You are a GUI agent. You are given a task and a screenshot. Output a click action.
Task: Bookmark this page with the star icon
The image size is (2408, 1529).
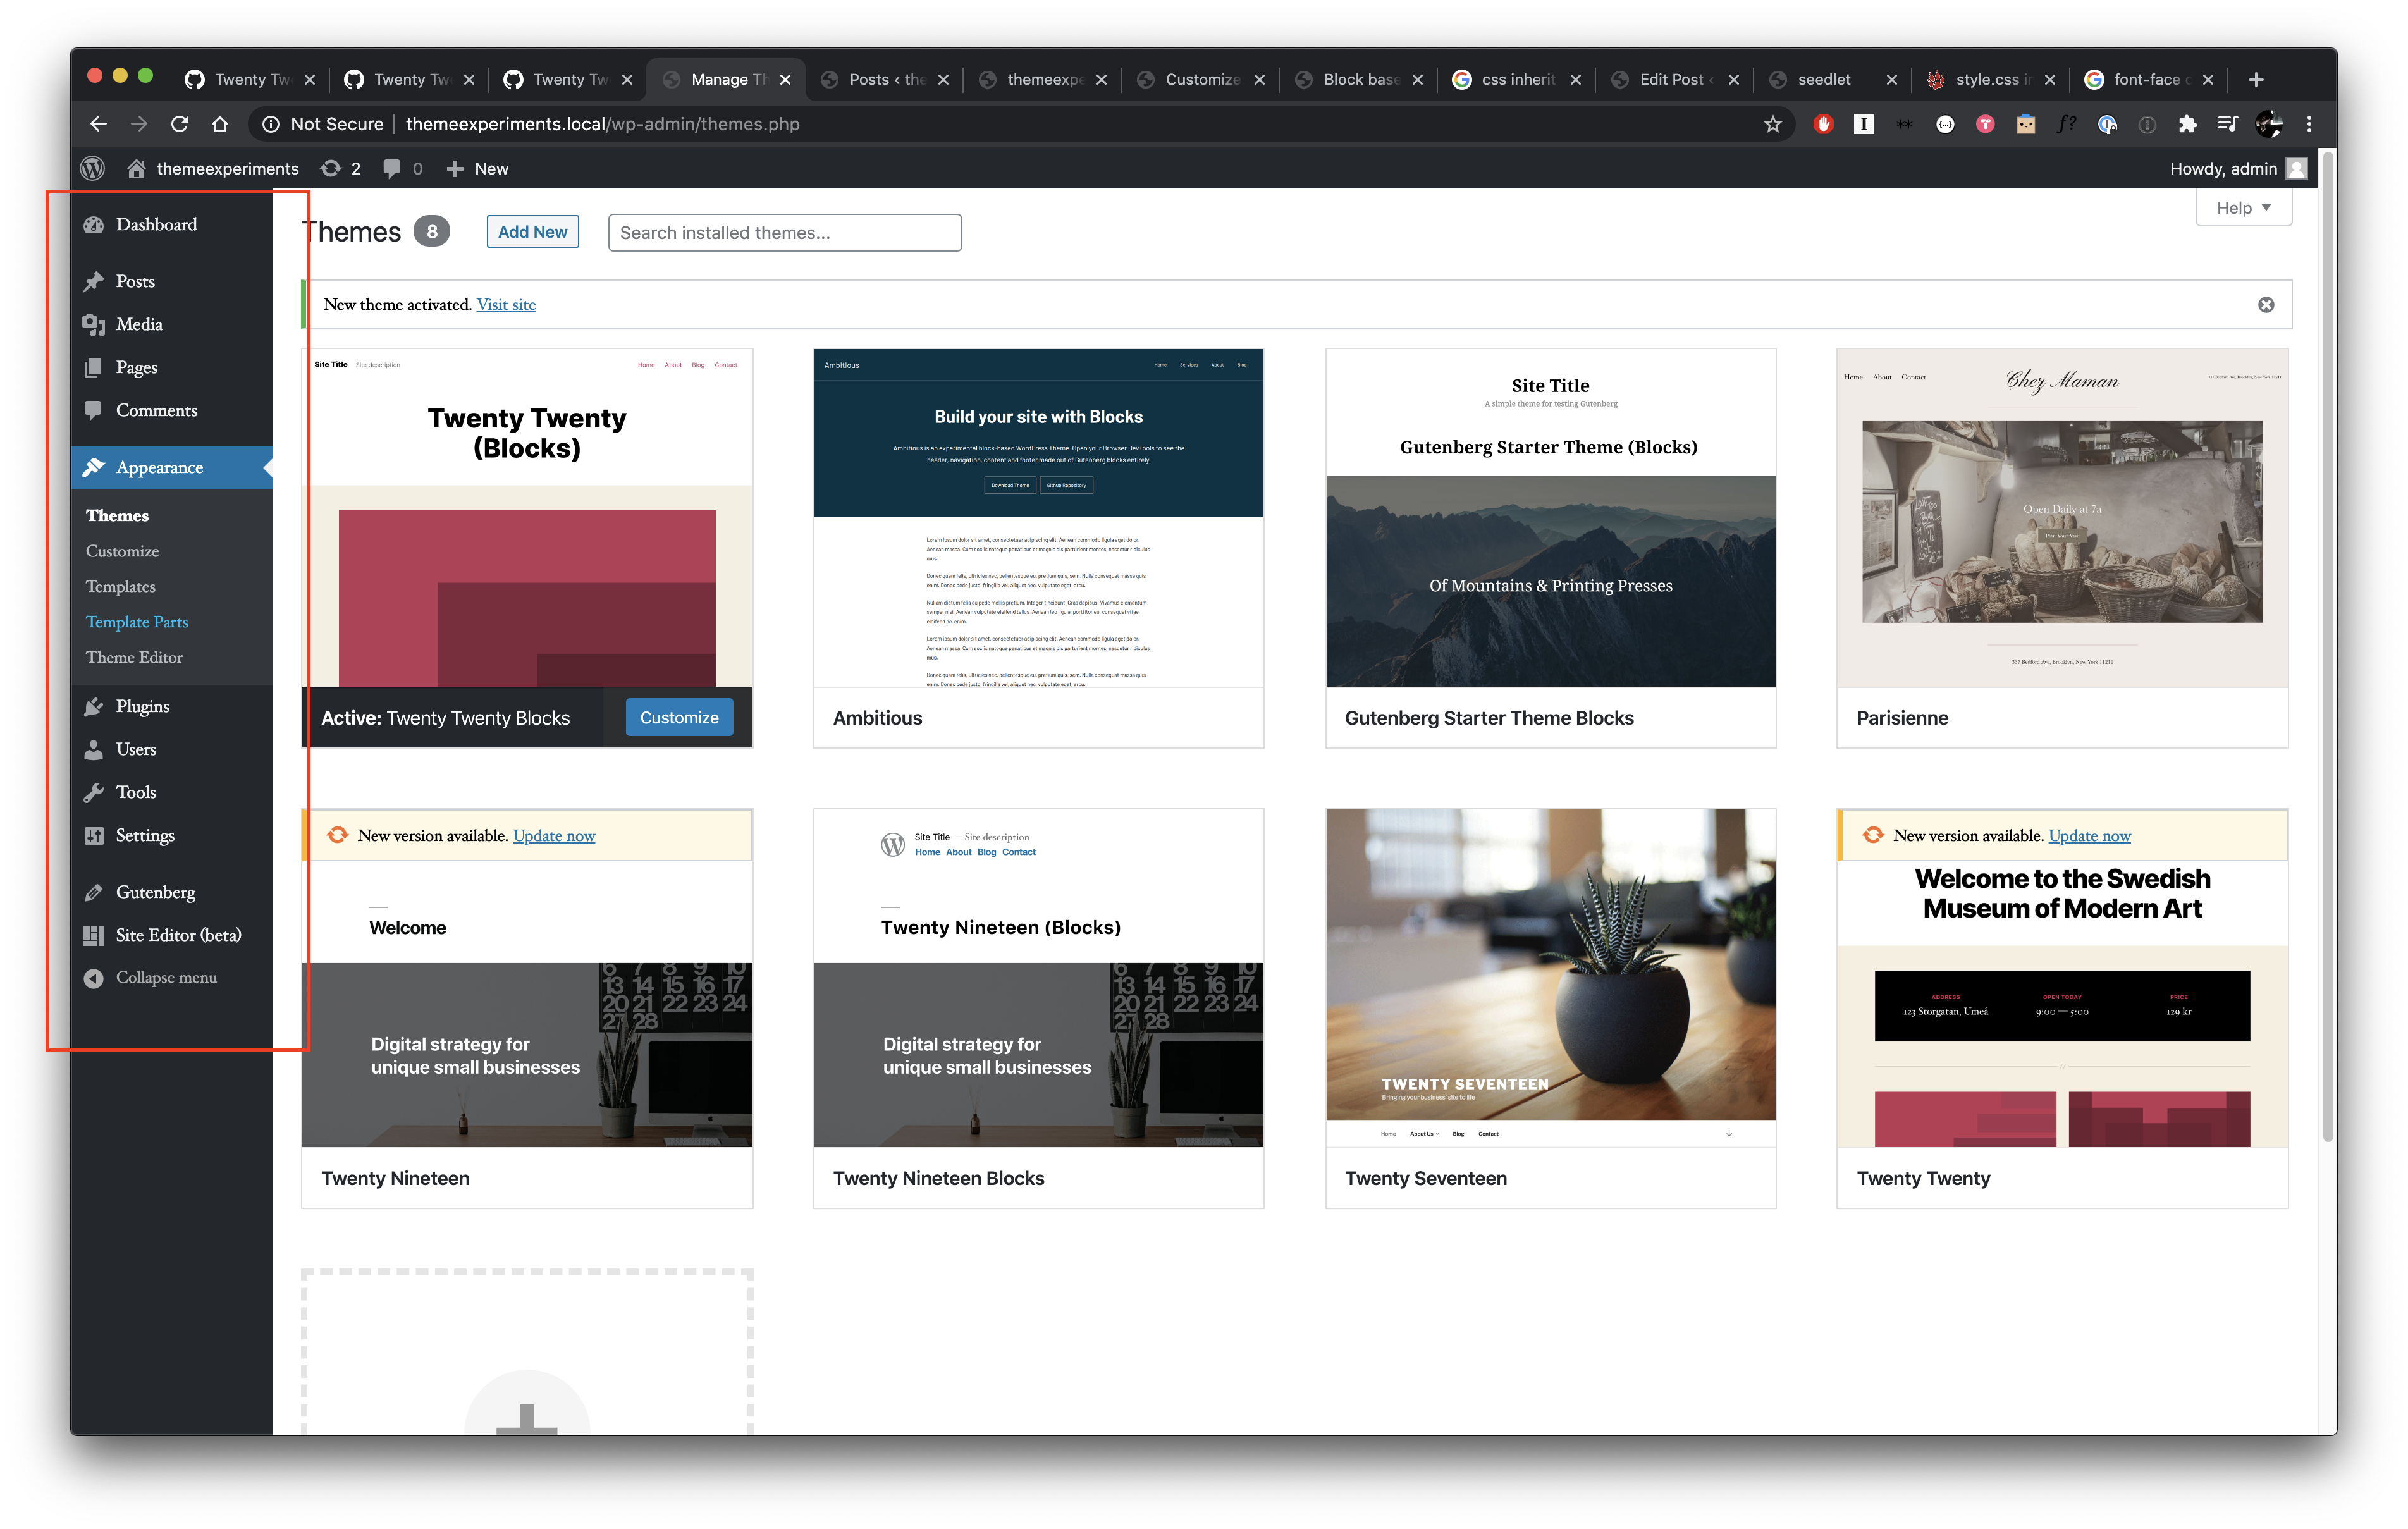[x=1773, y=124]
